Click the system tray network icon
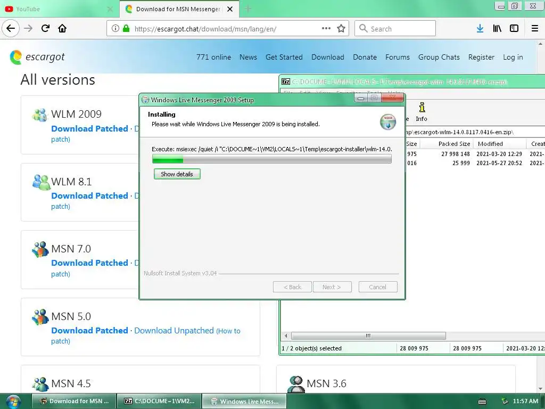Screen dimensions: 545x409 (x=505, y=402)
